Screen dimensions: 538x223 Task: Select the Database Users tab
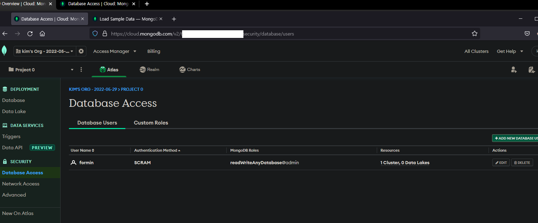(x=97, y=123)
